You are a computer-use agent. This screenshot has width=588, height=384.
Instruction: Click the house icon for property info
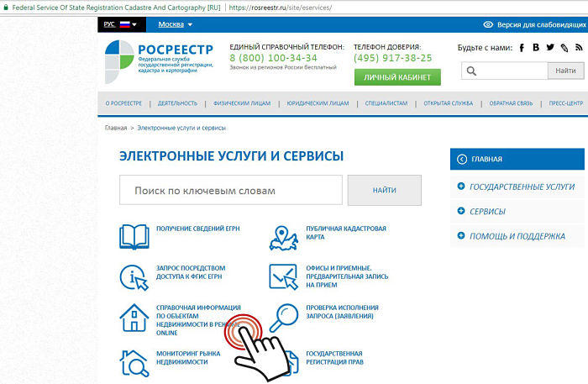tap(134, 318)
